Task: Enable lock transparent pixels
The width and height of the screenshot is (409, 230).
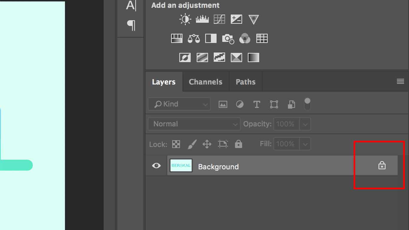Action: pos(176,144)
